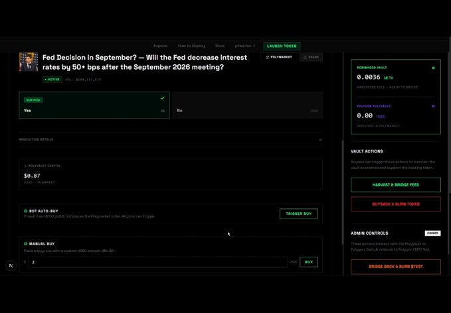451x313 pixels.
Task: Click the Bot Auto-Buy green square icon
Action: 26,211
